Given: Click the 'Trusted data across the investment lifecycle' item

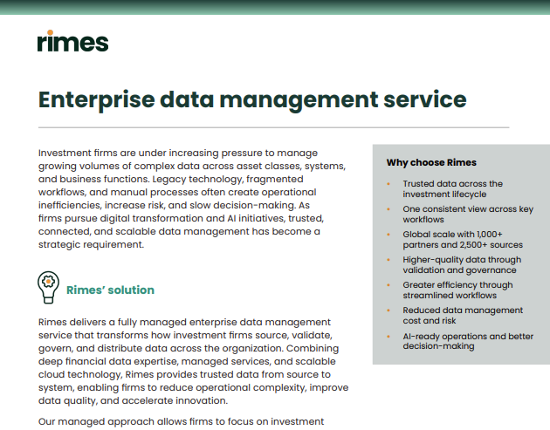Looking at the screenshot, I should [x=452, y=189].
